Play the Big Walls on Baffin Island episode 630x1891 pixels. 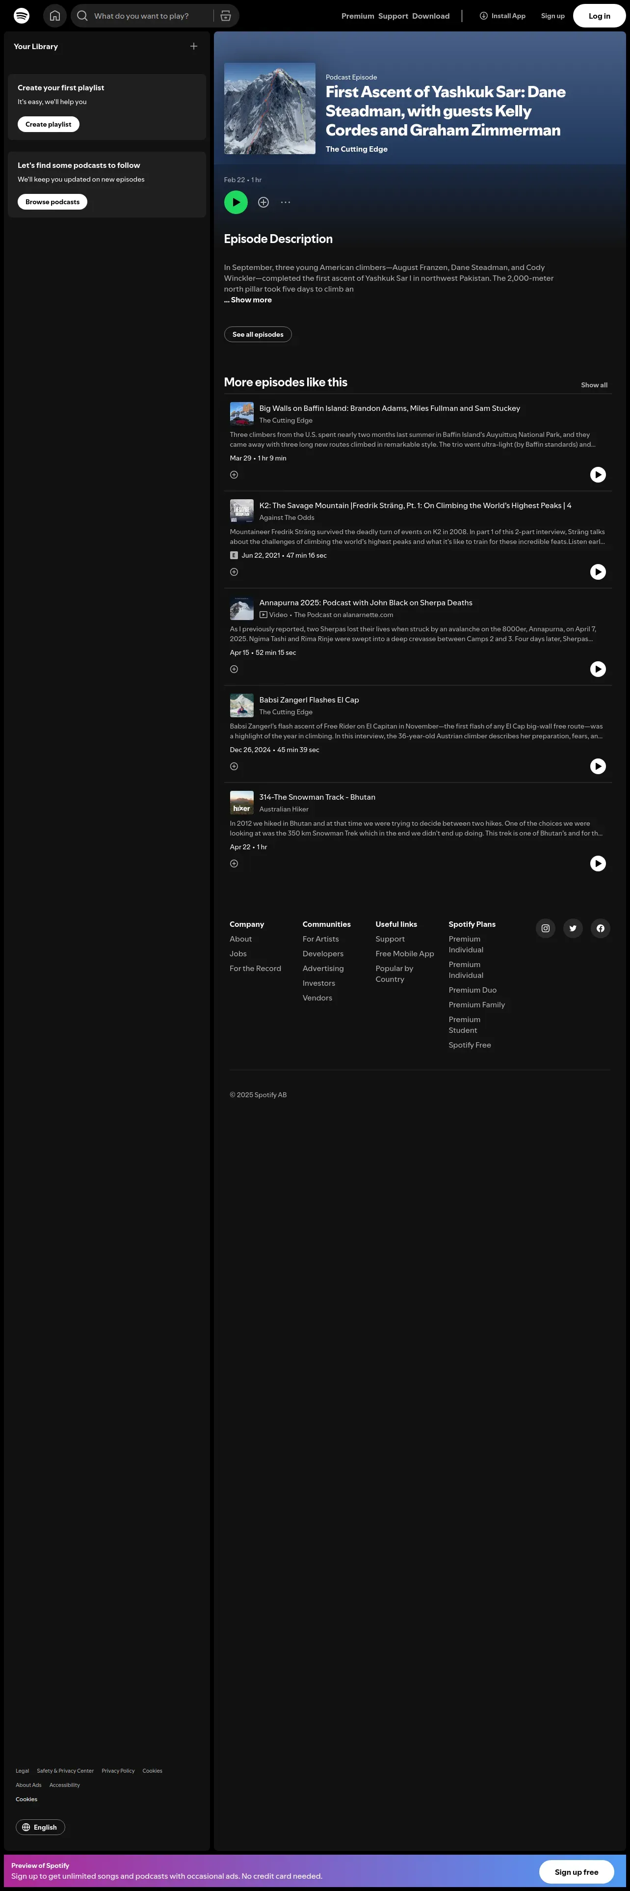point(599,475)
